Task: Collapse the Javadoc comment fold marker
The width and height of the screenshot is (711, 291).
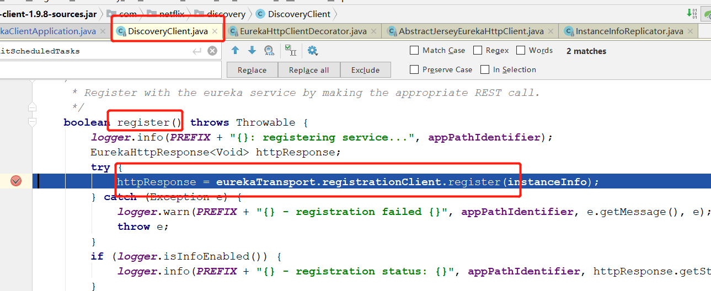Action: [33, 107]
